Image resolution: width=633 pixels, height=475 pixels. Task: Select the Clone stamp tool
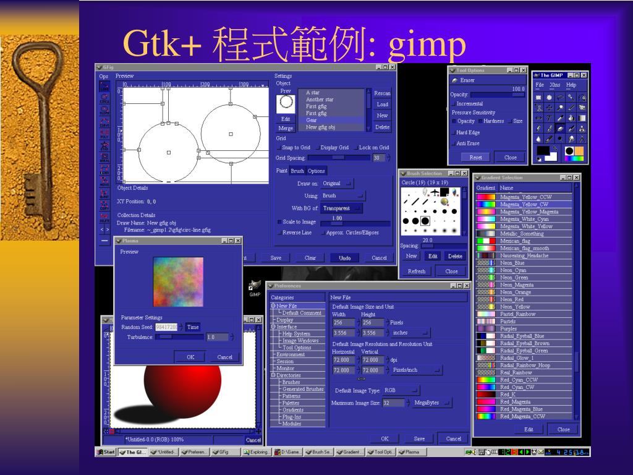582,129
